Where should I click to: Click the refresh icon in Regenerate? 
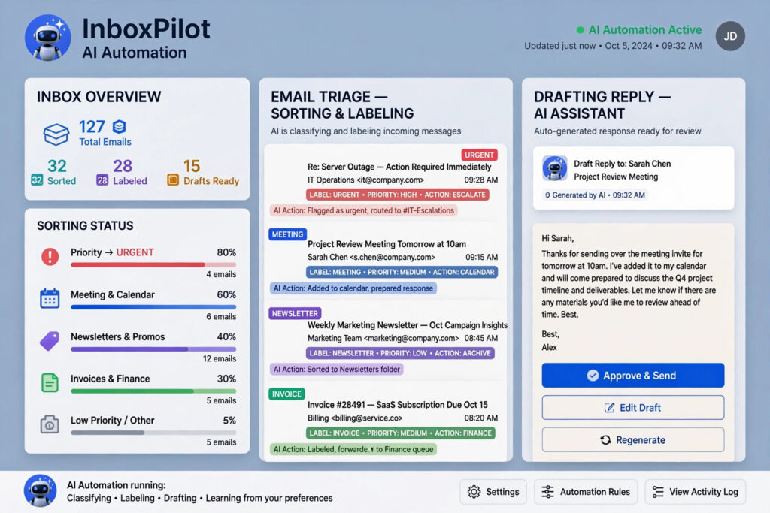[x=605, y=440]
